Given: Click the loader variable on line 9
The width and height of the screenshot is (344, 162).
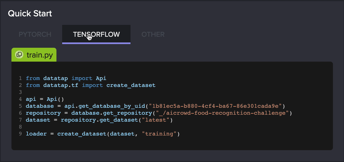Looking at the screenshot, I should (x=36, y=134).
